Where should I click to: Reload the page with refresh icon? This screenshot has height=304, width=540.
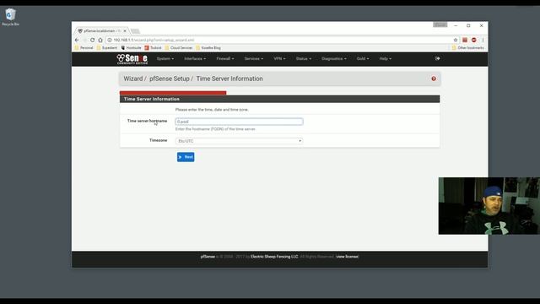(x=92, y=40)
